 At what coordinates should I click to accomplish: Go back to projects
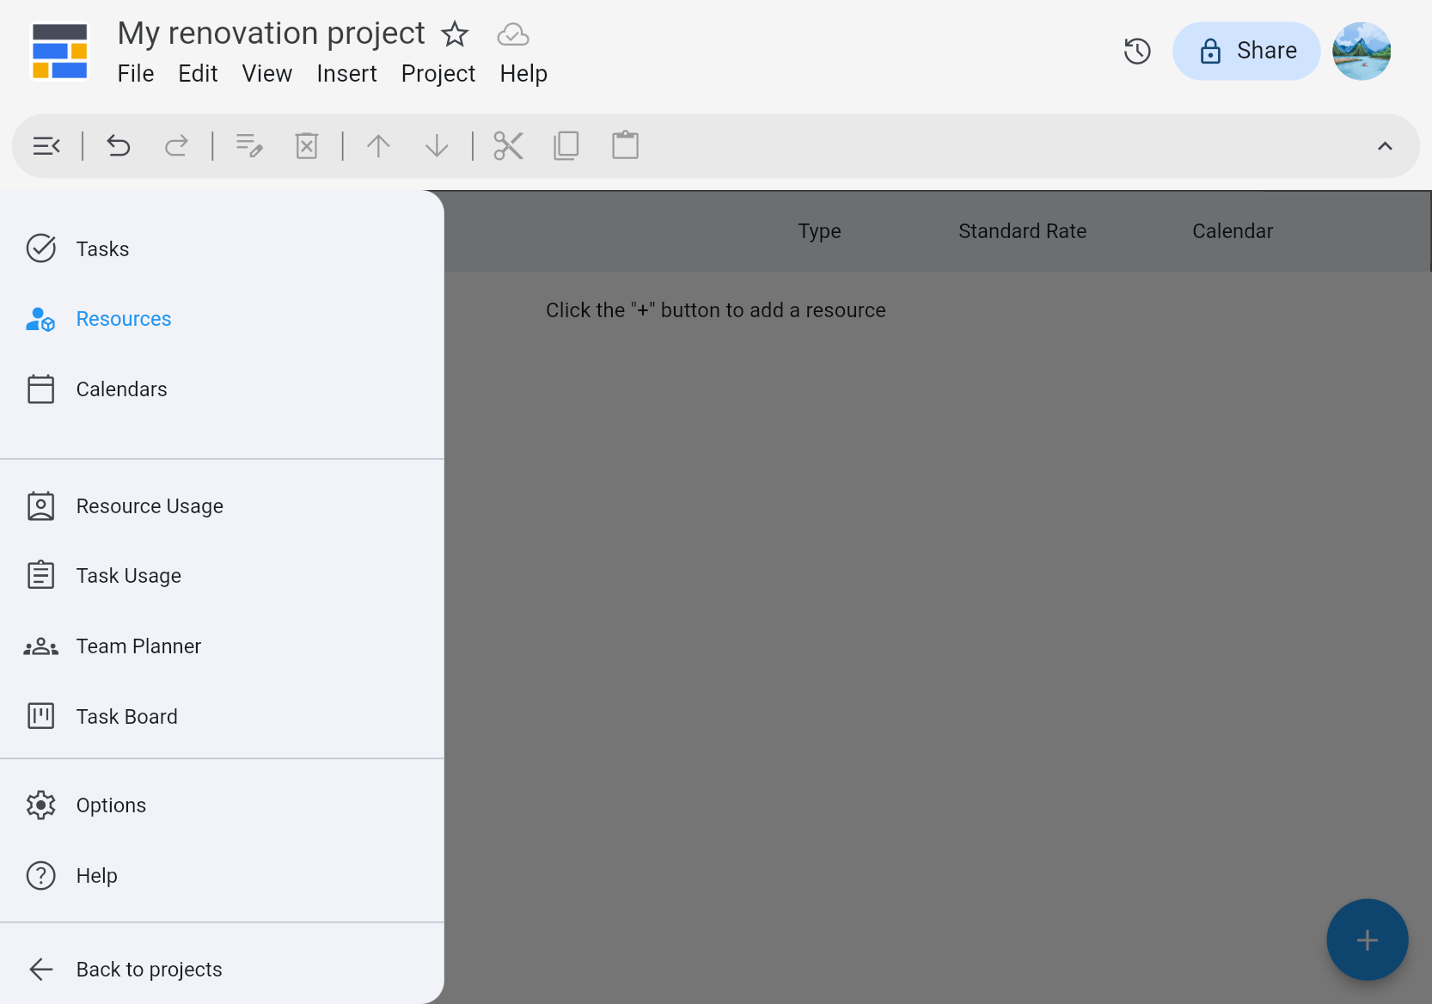(x=149, y=970)
